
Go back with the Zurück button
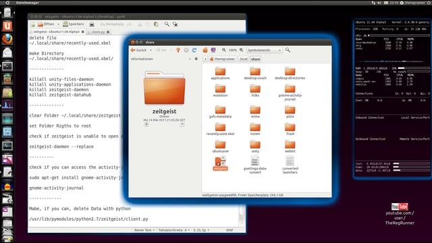(x=138, y=50)
